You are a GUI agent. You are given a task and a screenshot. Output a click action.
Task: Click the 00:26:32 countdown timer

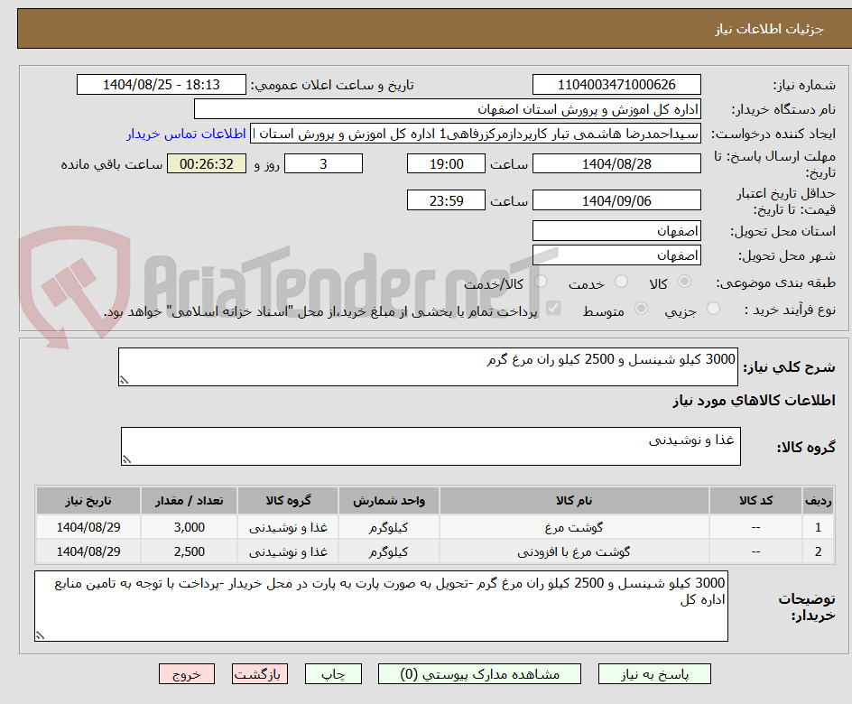point(206,163)
